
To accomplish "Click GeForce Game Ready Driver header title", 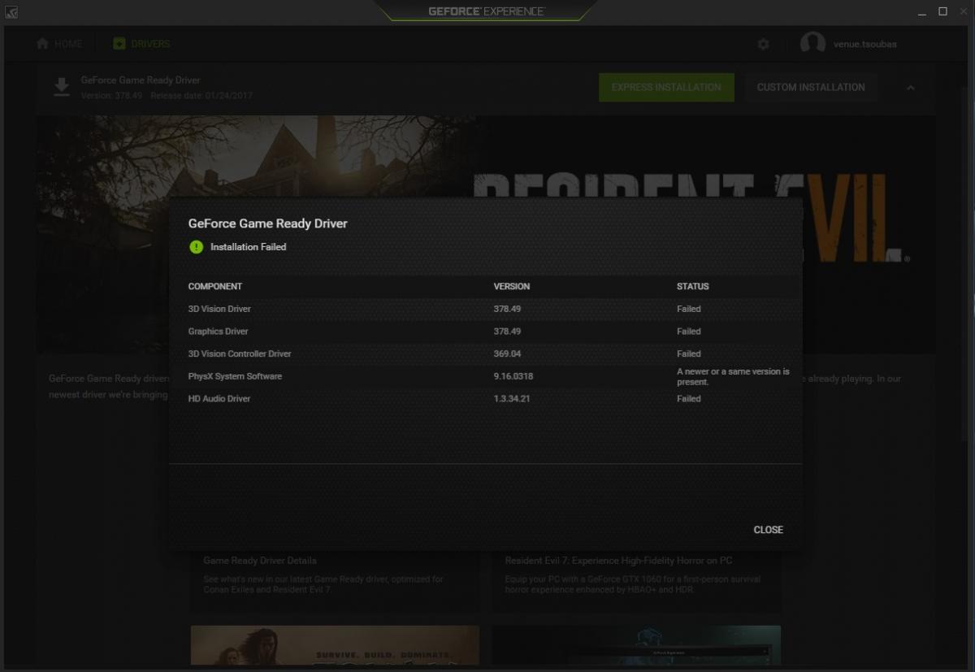I will 141,80.
